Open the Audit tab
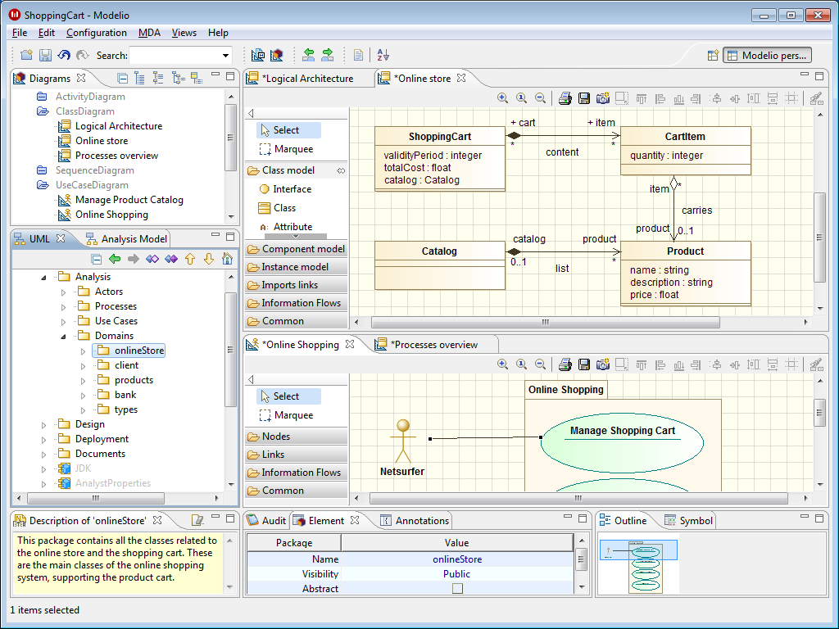Image resolution: width=839 pixels, height=629 pixels. pos(267,520)
